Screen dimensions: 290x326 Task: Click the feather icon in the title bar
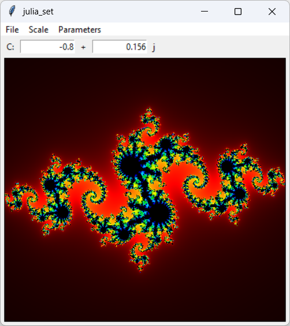[x=12, y=11]
